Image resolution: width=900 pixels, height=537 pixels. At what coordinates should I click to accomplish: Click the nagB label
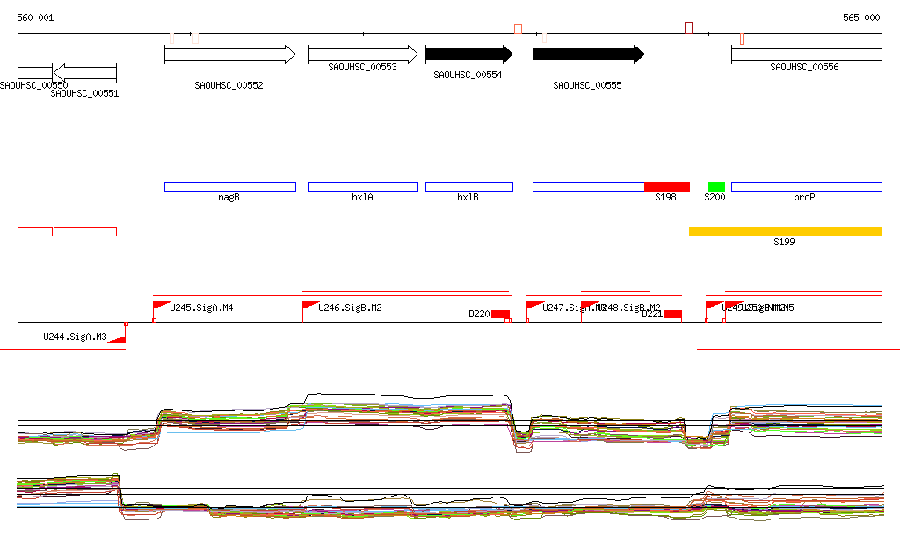(x=229, y=198)
